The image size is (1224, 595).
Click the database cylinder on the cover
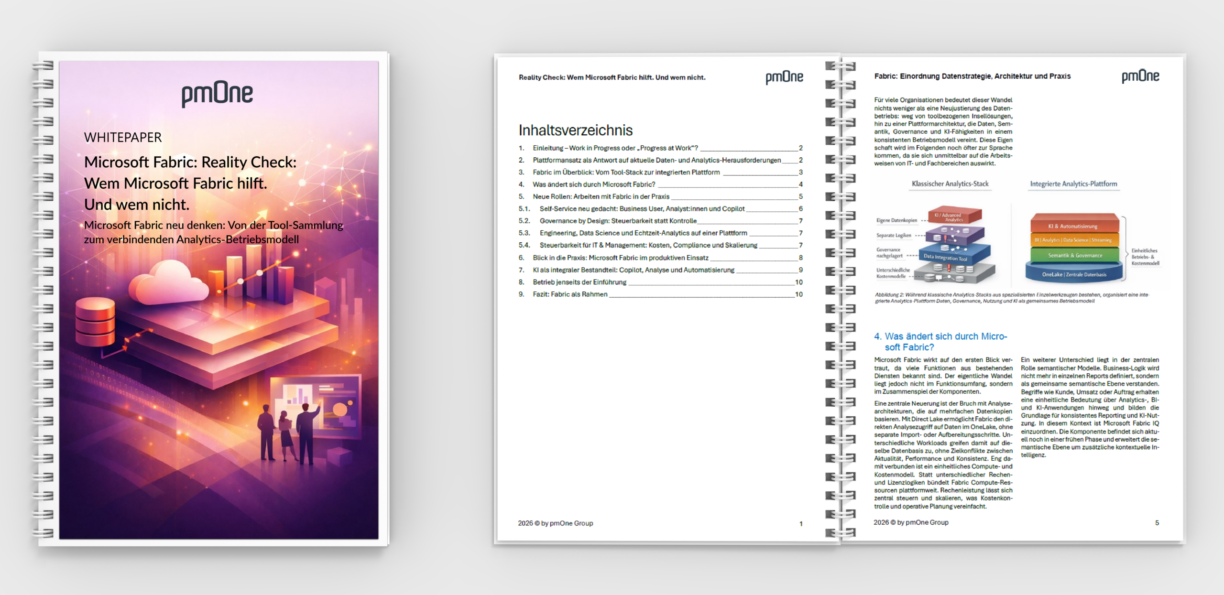click(95, 321)
